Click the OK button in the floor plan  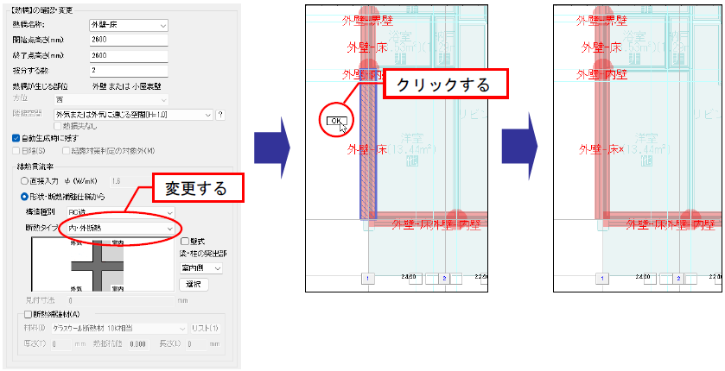(x=335, y=121)
